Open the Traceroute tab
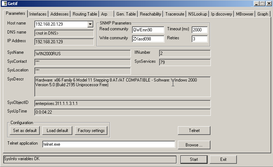Image resolution: width=273 pixels, height=167 pixels. (175, 14)
